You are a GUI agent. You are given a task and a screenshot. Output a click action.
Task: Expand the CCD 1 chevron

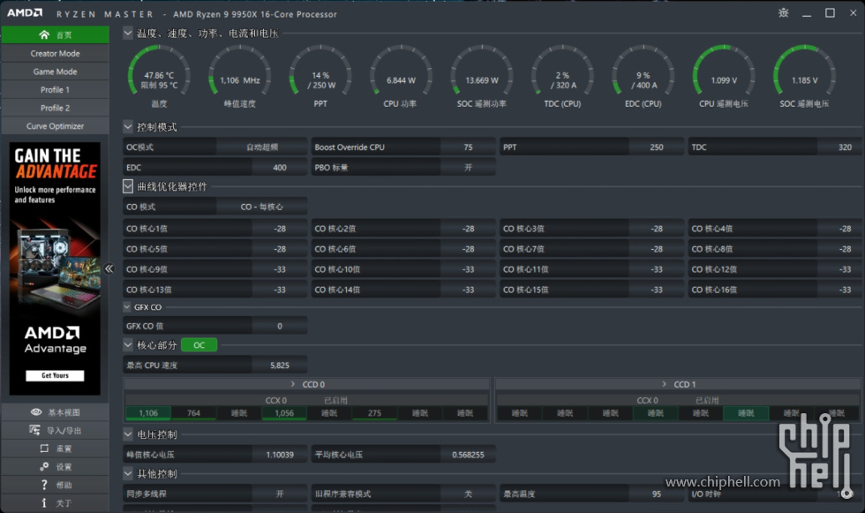pos(664,384)
